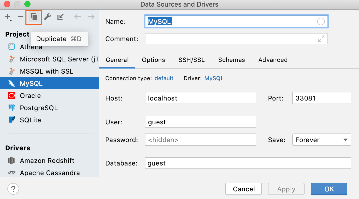Switch to the SSH/SSL tab
Screen dimensions: 359x199
(x=191, y=60)
